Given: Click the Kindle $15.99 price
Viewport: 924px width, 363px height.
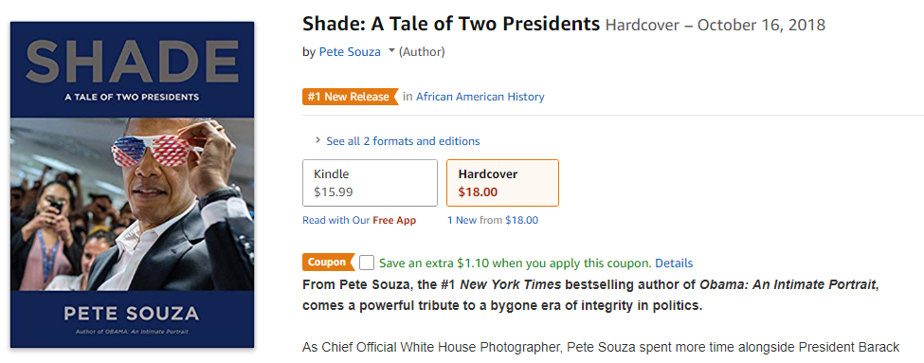Looking at the screenshot, I should click(334, 191).
